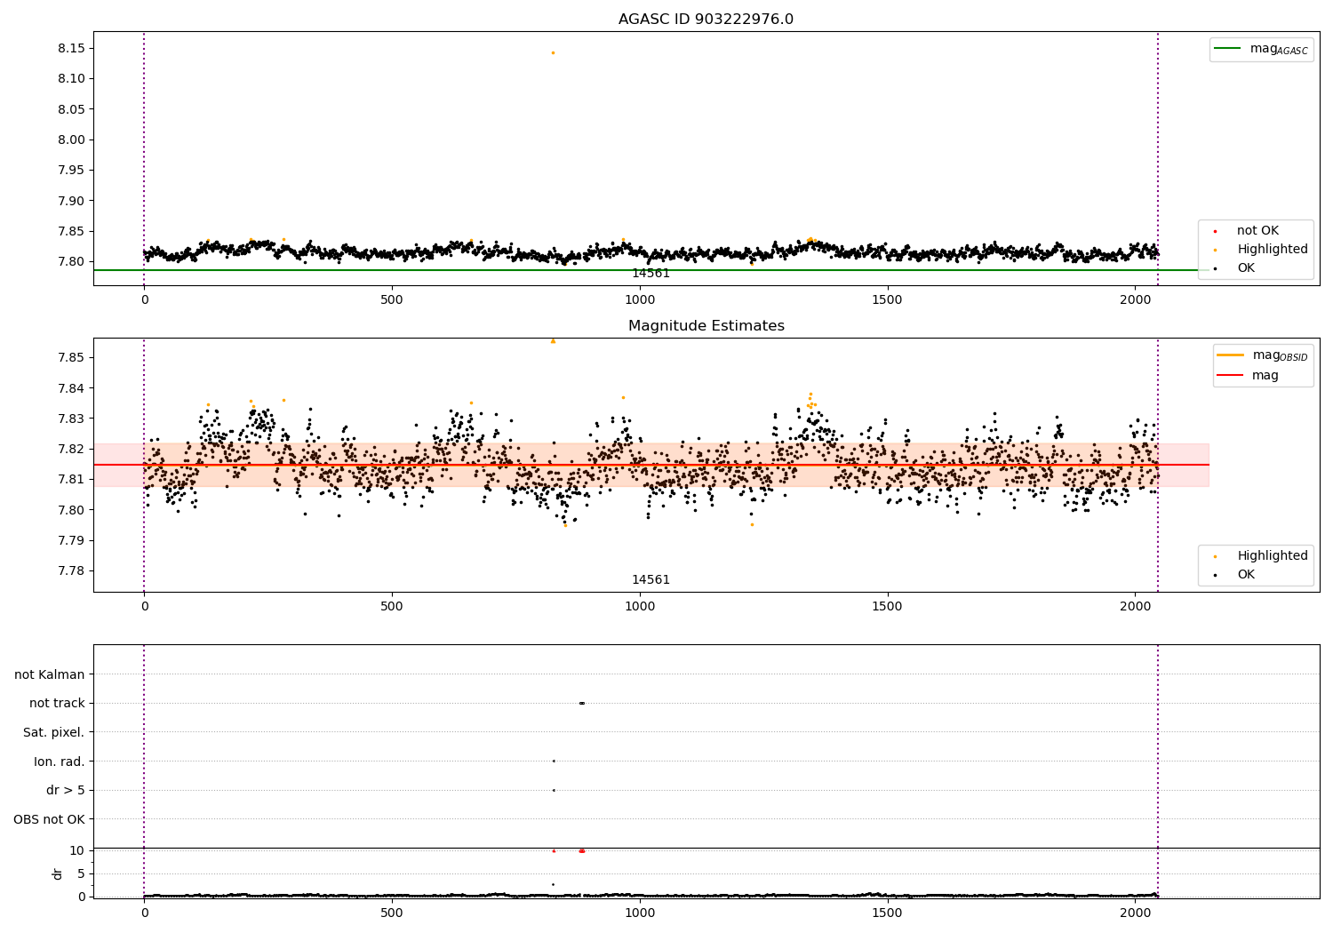Click the 7.90 y-axis tick label
Viewport: 1333px width, 933px height.
70,201
